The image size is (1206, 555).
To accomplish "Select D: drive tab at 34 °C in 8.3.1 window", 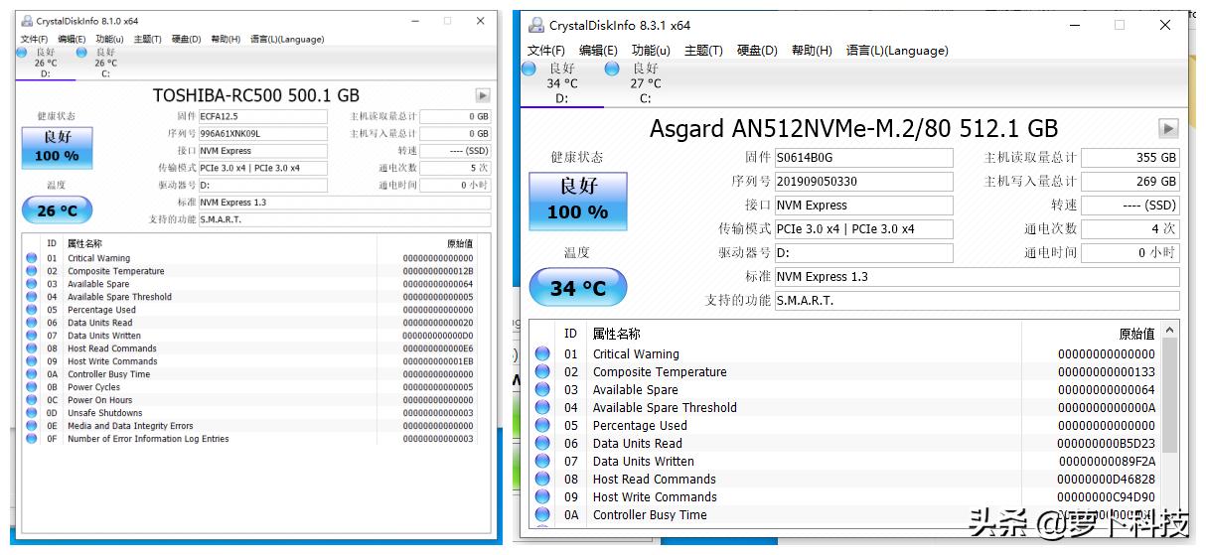I will tap(561, 83).
